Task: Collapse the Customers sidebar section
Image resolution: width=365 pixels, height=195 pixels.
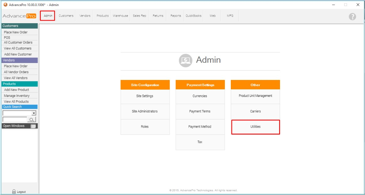Action: (x=19, y=26)
